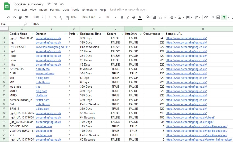Increase decimal places
233x142 pixels.
pyautogui.click(x=67, y=17)
